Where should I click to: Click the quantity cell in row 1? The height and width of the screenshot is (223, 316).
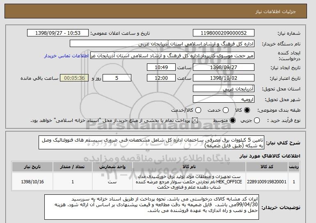73,182
